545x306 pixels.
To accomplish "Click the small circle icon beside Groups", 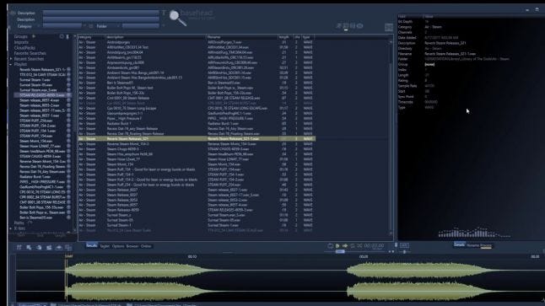I will pos(62,36).
